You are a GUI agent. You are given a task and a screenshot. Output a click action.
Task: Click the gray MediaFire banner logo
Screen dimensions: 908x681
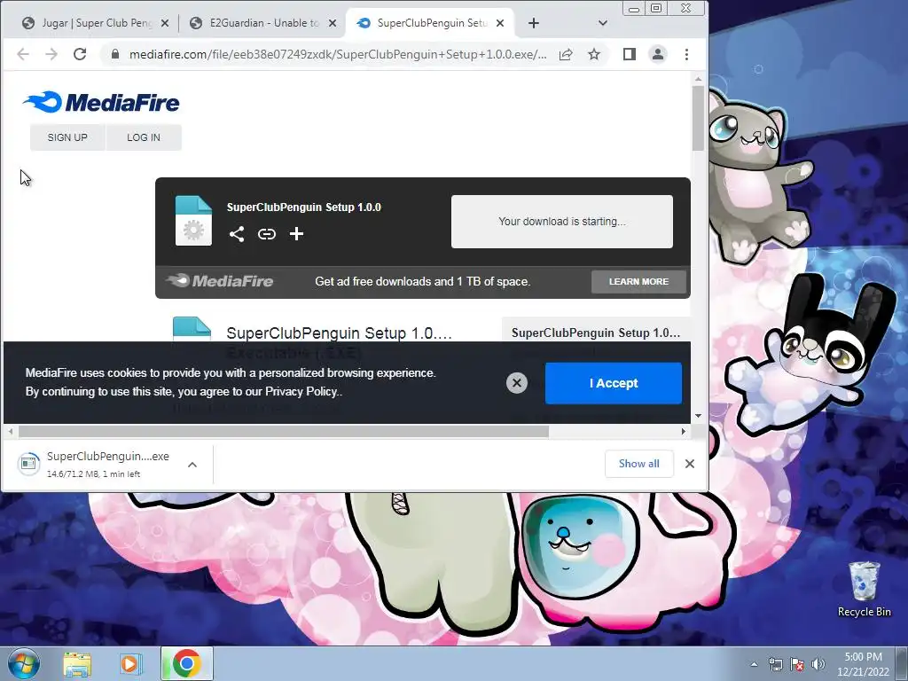pyautogui.click(x=220, y=281)
